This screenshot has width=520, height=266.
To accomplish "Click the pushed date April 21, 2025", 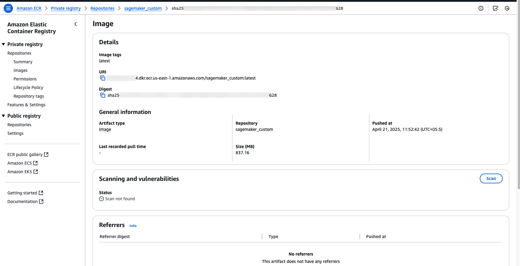I will [407, 129].
